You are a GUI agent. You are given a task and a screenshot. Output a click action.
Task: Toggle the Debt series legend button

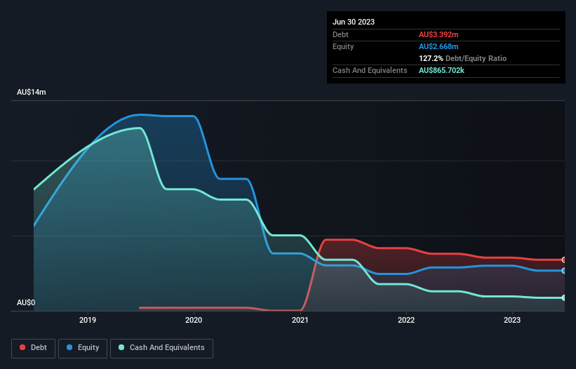pos(34,348)
